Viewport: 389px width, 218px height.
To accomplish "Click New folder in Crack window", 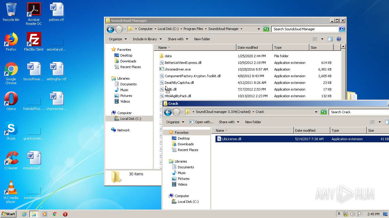I will point(253,122).
